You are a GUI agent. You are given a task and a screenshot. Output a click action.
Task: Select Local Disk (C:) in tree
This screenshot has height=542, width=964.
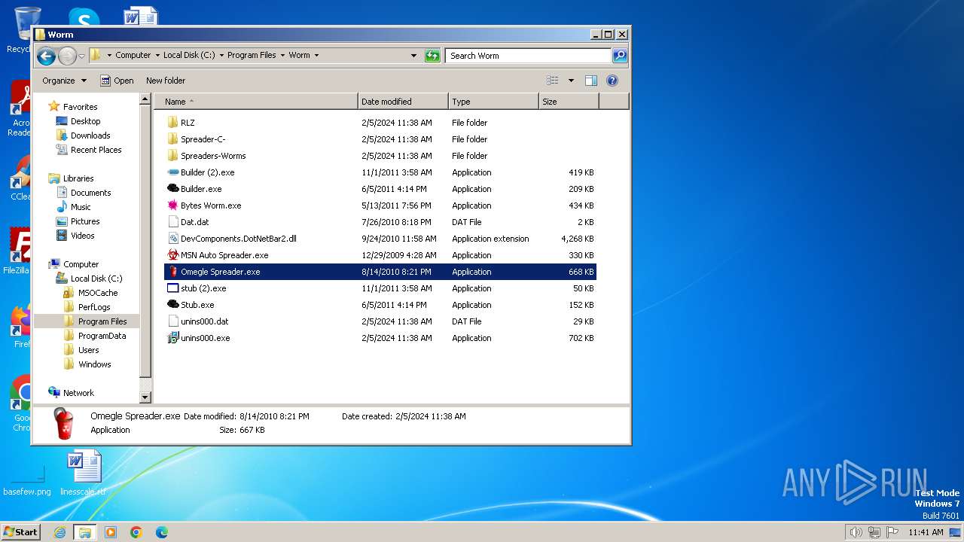[x=96, y=279]
